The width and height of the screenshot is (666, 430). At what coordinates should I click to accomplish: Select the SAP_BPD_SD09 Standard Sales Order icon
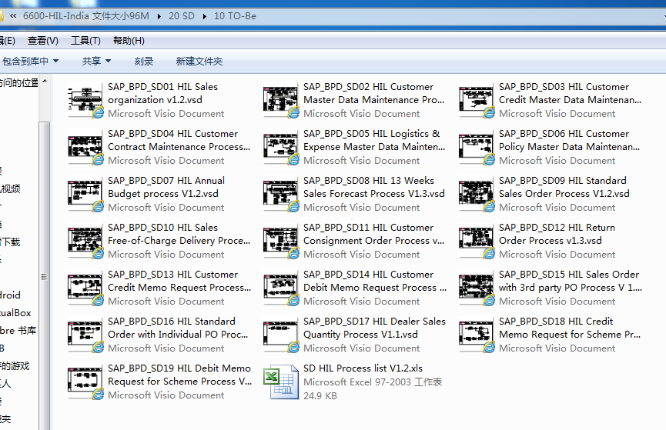pyautogui.click(x=477, y=195)
